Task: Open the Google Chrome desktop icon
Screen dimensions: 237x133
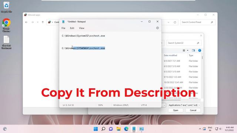Action: [6, 25]
